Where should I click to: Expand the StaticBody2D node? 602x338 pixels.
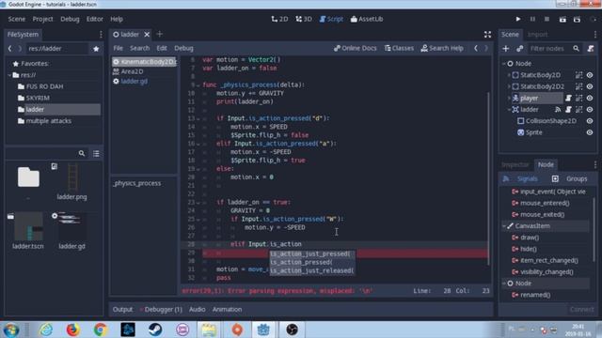509,75
